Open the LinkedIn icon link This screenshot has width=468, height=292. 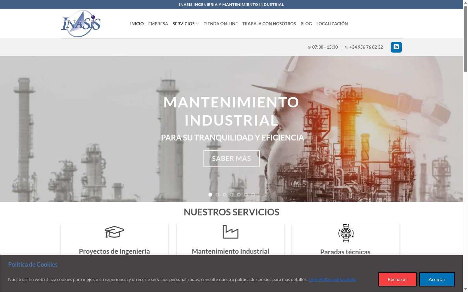click(x=396, y=47)
